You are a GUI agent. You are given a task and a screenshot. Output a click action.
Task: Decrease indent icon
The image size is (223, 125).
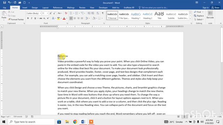coord(89,13)
